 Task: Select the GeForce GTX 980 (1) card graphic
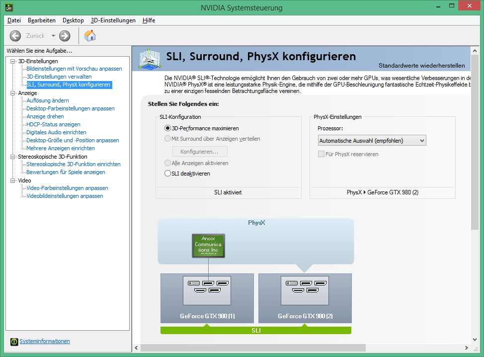pyautogui.click(x=207, y=298)
